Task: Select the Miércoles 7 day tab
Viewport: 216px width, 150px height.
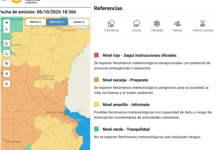Action: coord(57,22)
